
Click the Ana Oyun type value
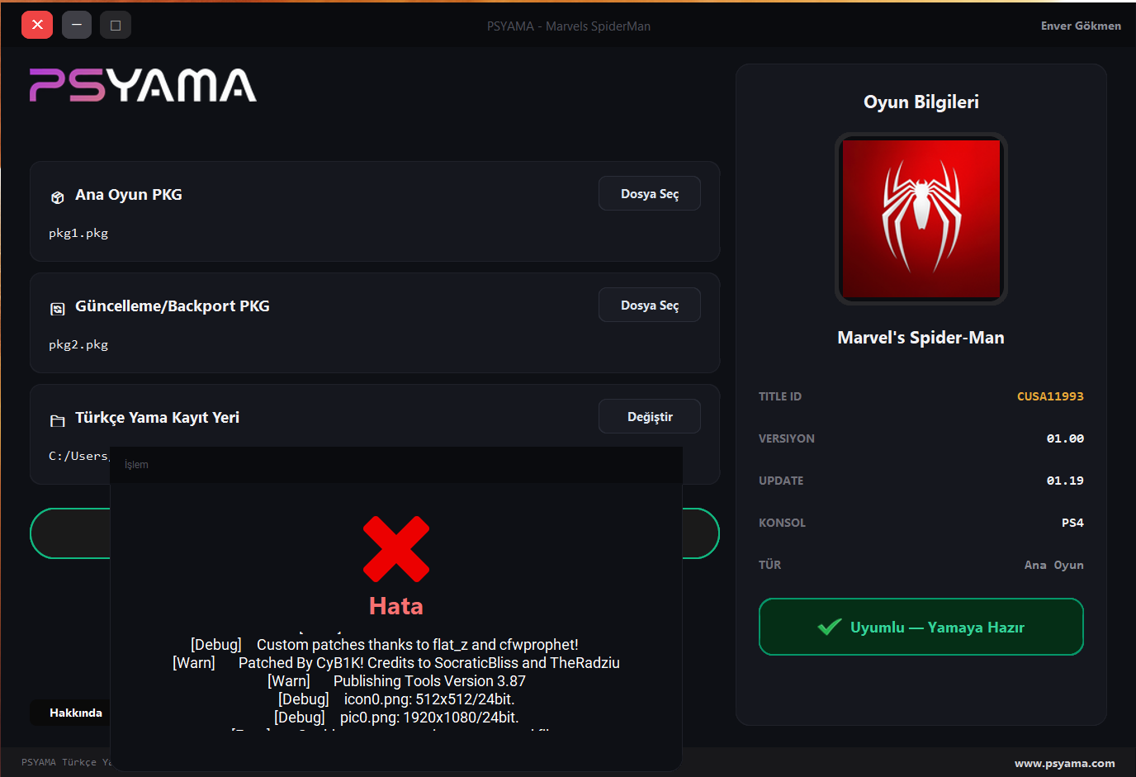[x=1054, y=565]
